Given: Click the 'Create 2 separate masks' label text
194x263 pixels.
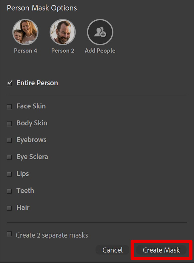Looking at the screenshot, I should (x=52, y=235).
